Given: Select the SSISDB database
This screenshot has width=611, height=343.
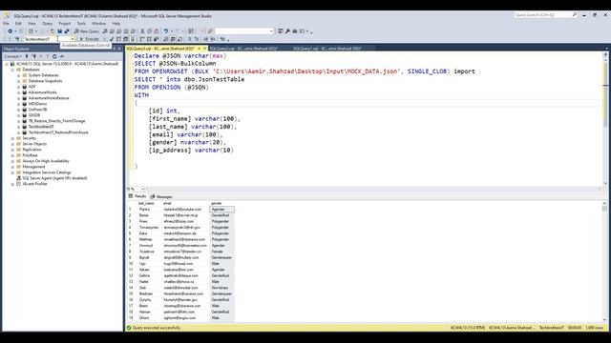Looking at the screenshot, I should (34, 115).
